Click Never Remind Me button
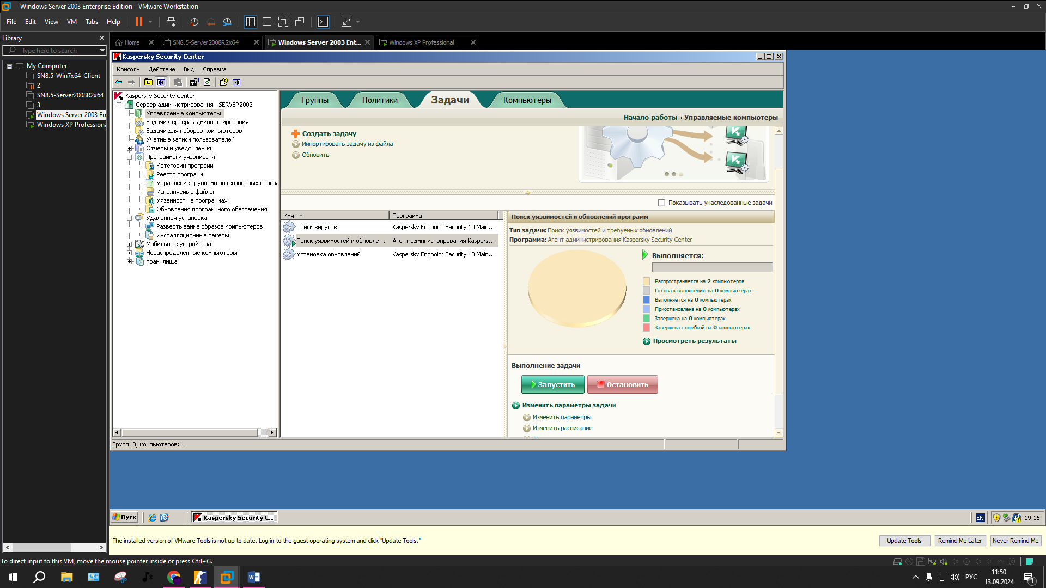This screenshot has width=1046, height=588. coord(1015,541)
